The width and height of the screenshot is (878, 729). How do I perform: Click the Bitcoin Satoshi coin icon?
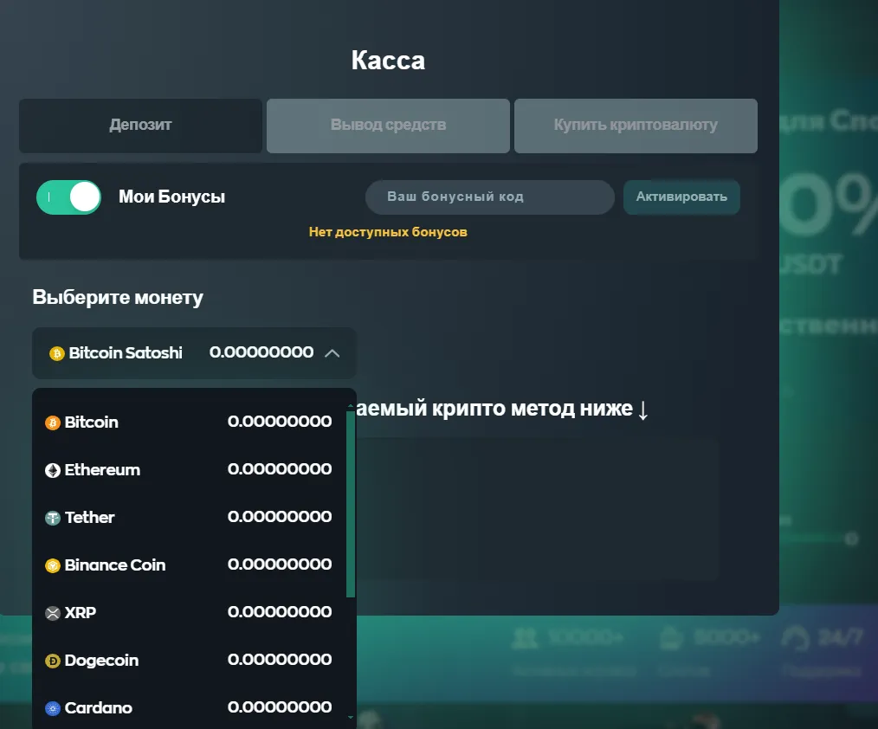click(56, 353)
